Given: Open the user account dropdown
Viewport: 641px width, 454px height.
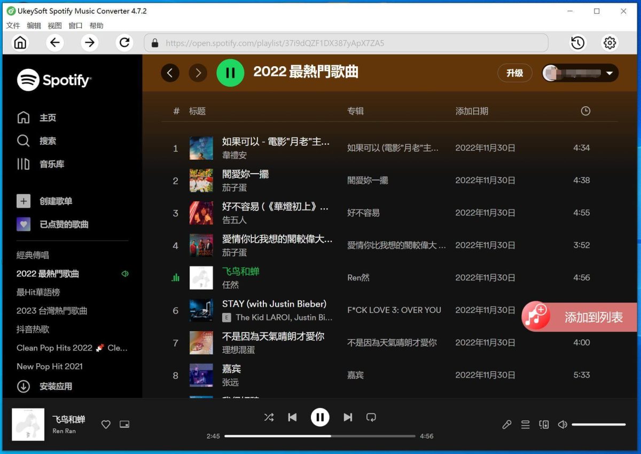Looking at the screenshot, I should pos(580,73).
